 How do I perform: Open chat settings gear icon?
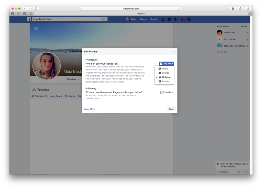pos(239,172)
